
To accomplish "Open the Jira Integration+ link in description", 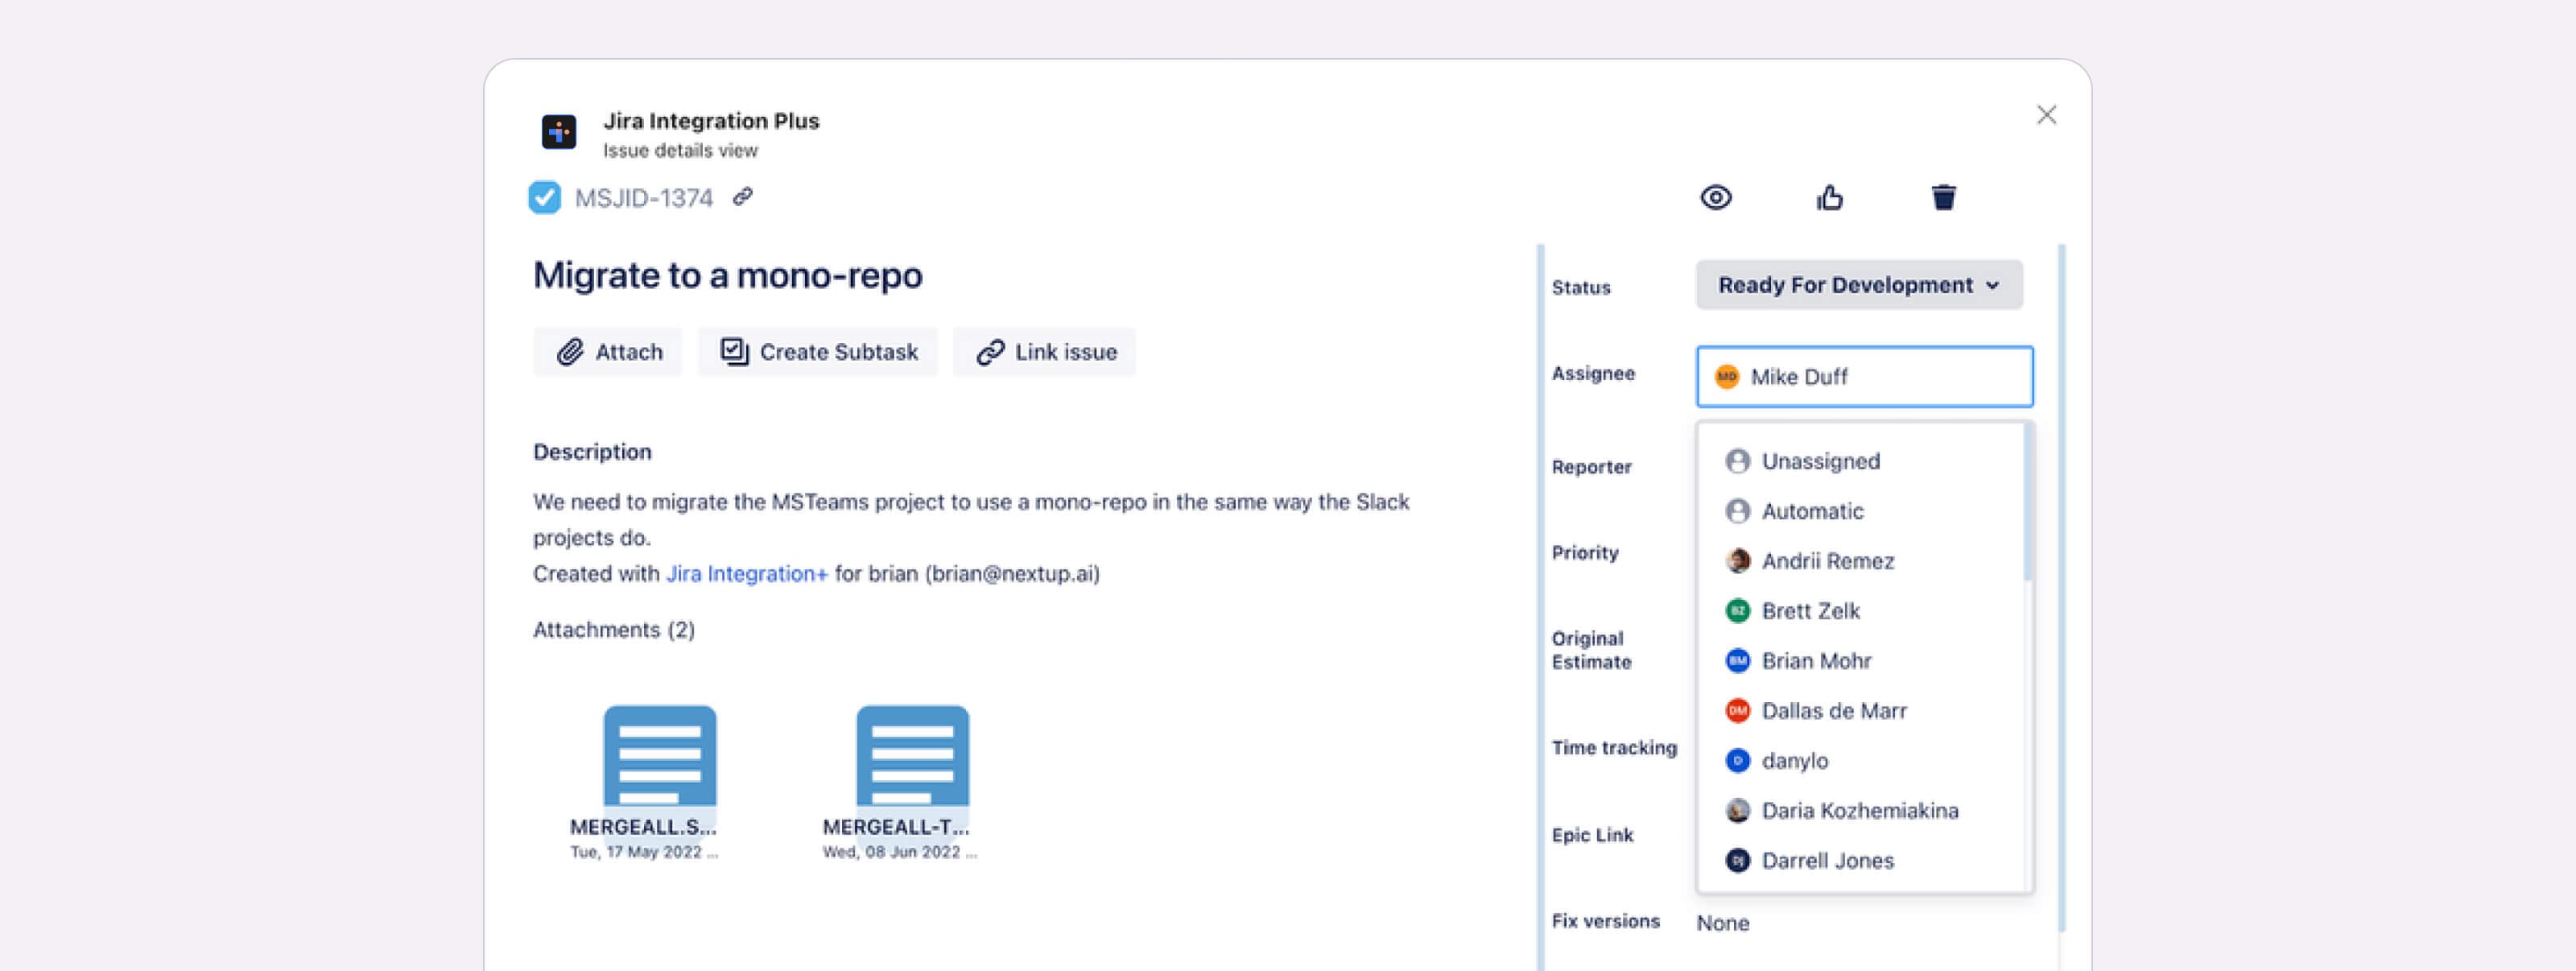I will [x=746, y=574].
